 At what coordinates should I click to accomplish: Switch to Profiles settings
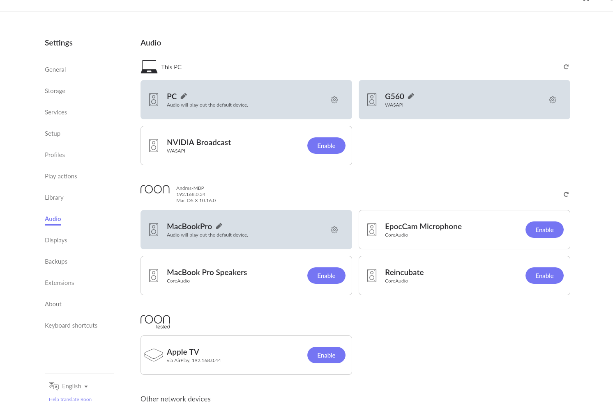55,155
